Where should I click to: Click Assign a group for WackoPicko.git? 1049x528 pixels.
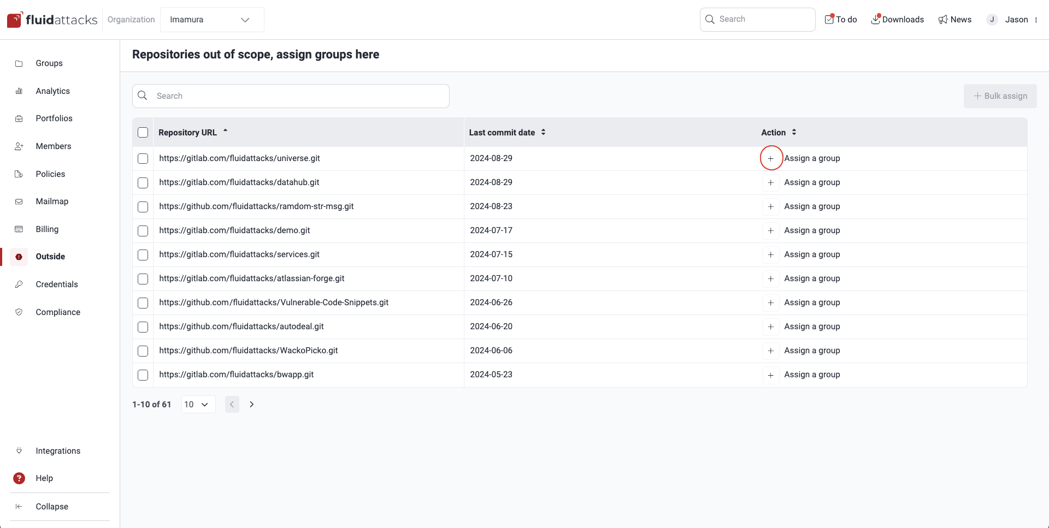(812, 351)
